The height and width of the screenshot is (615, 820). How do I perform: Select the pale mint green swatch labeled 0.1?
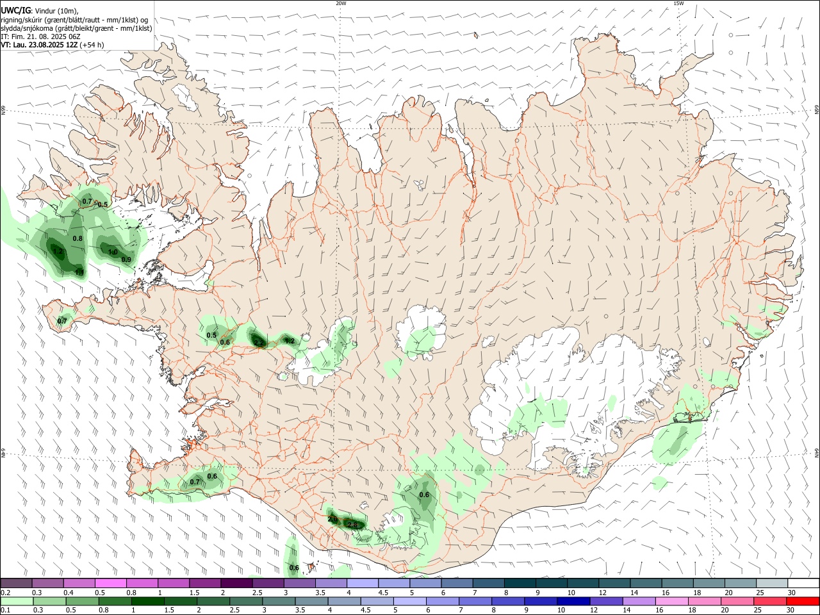(17, 602)
